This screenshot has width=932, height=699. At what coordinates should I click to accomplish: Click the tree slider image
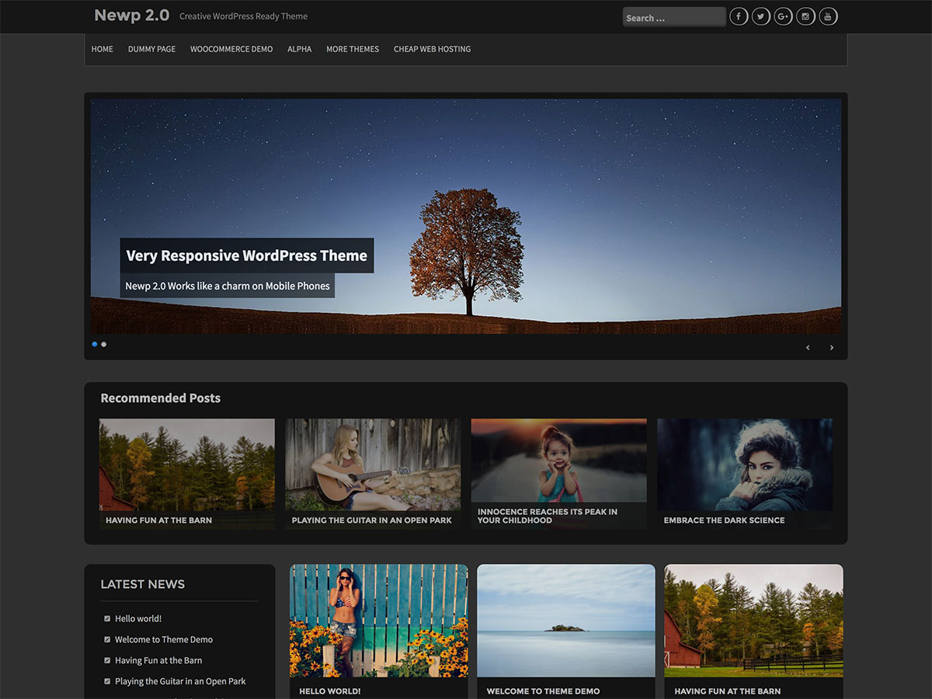coord(466,216)
